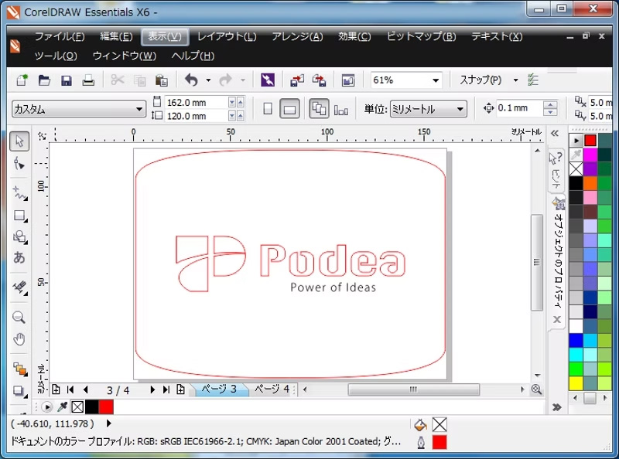Screen dimensions: 619x459
Task: Select the Freehand drawing tool
Action: point(19,192)
